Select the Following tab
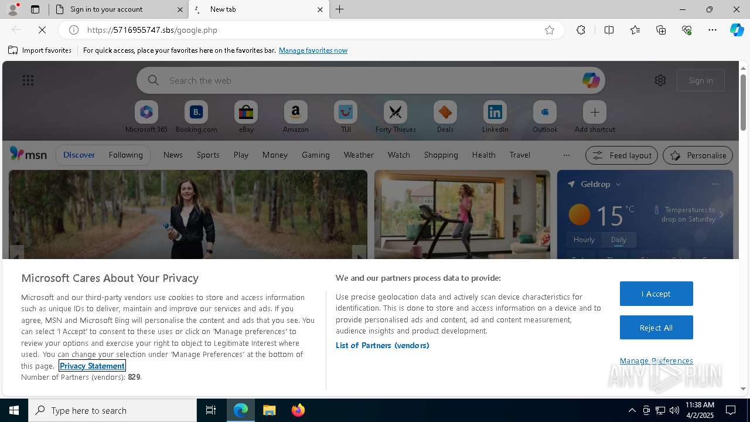This screenshot has height=422, width=750. 125,155
